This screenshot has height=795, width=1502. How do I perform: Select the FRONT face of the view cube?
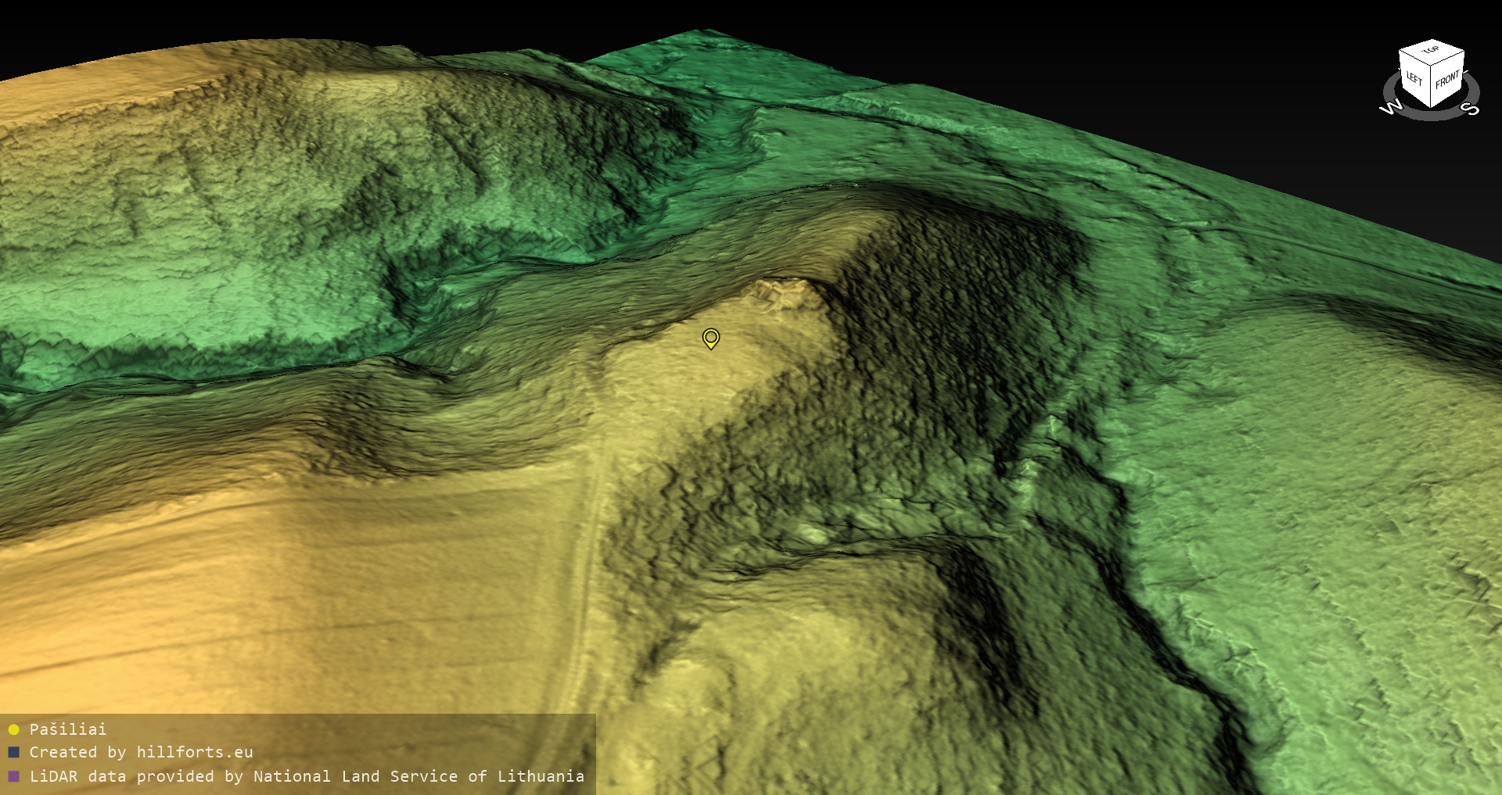(x=1447, y=80)
